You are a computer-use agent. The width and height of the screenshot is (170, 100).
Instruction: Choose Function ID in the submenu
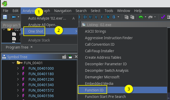pyautogui.click(x=122, y=90)
